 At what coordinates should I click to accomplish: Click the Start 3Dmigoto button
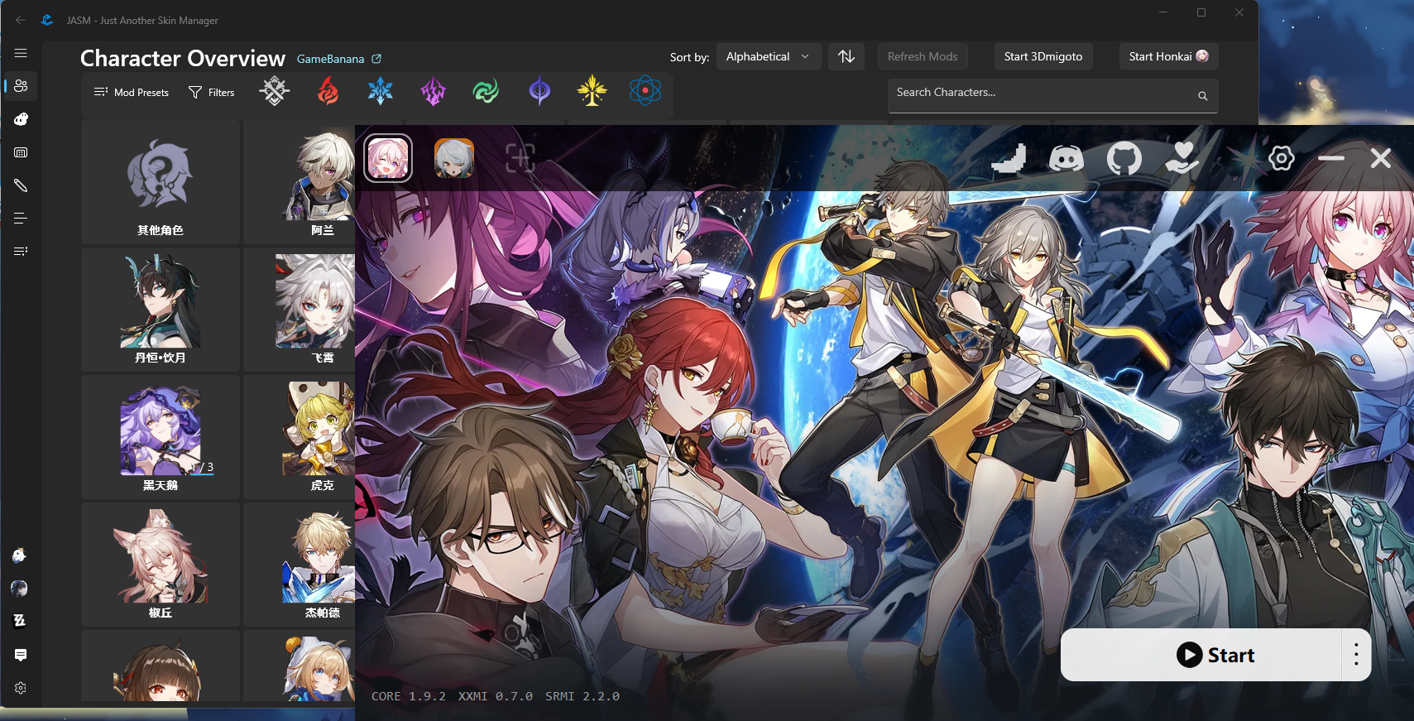point(1043,56)
